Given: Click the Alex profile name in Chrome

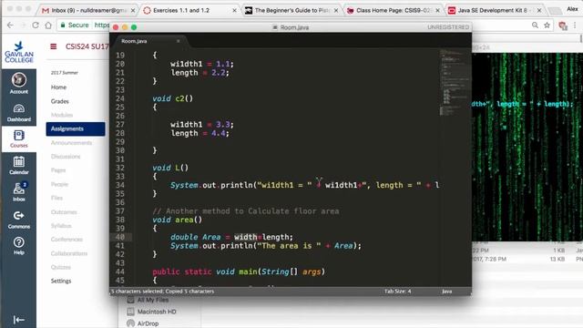Looking at the screenshot, I should [x=572, y=9].
